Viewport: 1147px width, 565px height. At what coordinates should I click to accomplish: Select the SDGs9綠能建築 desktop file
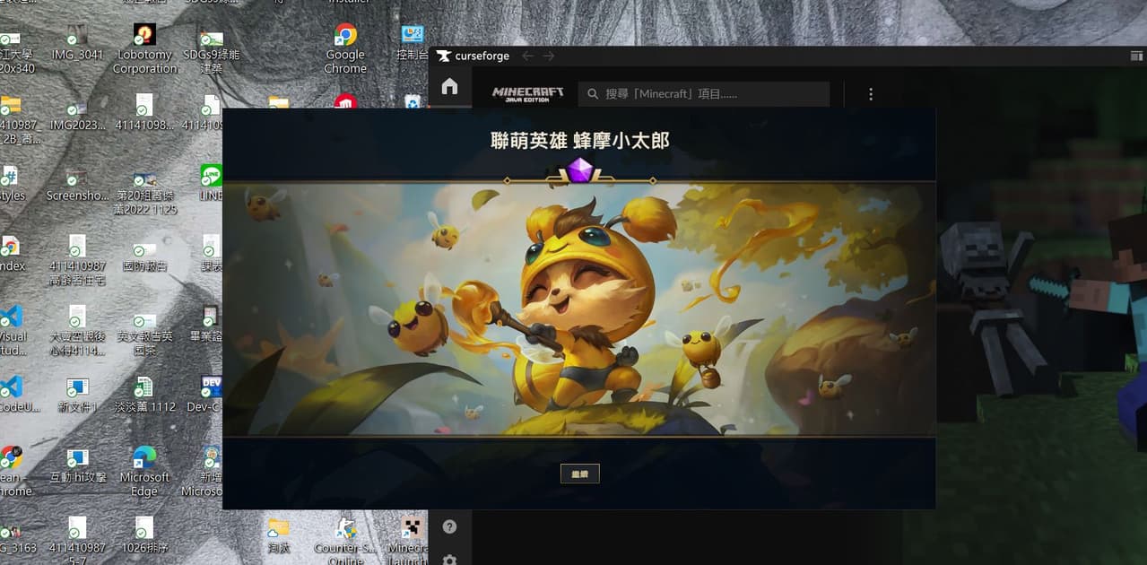click(211, 50)
